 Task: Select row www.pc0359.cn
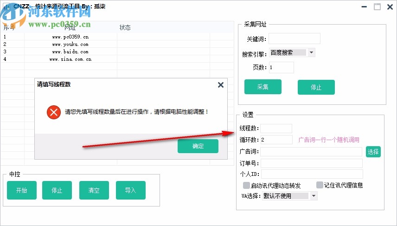tap(117, 37)
